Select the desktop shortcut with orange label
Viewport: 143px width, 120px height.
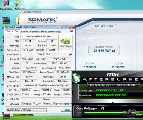(x=19, y=5)
